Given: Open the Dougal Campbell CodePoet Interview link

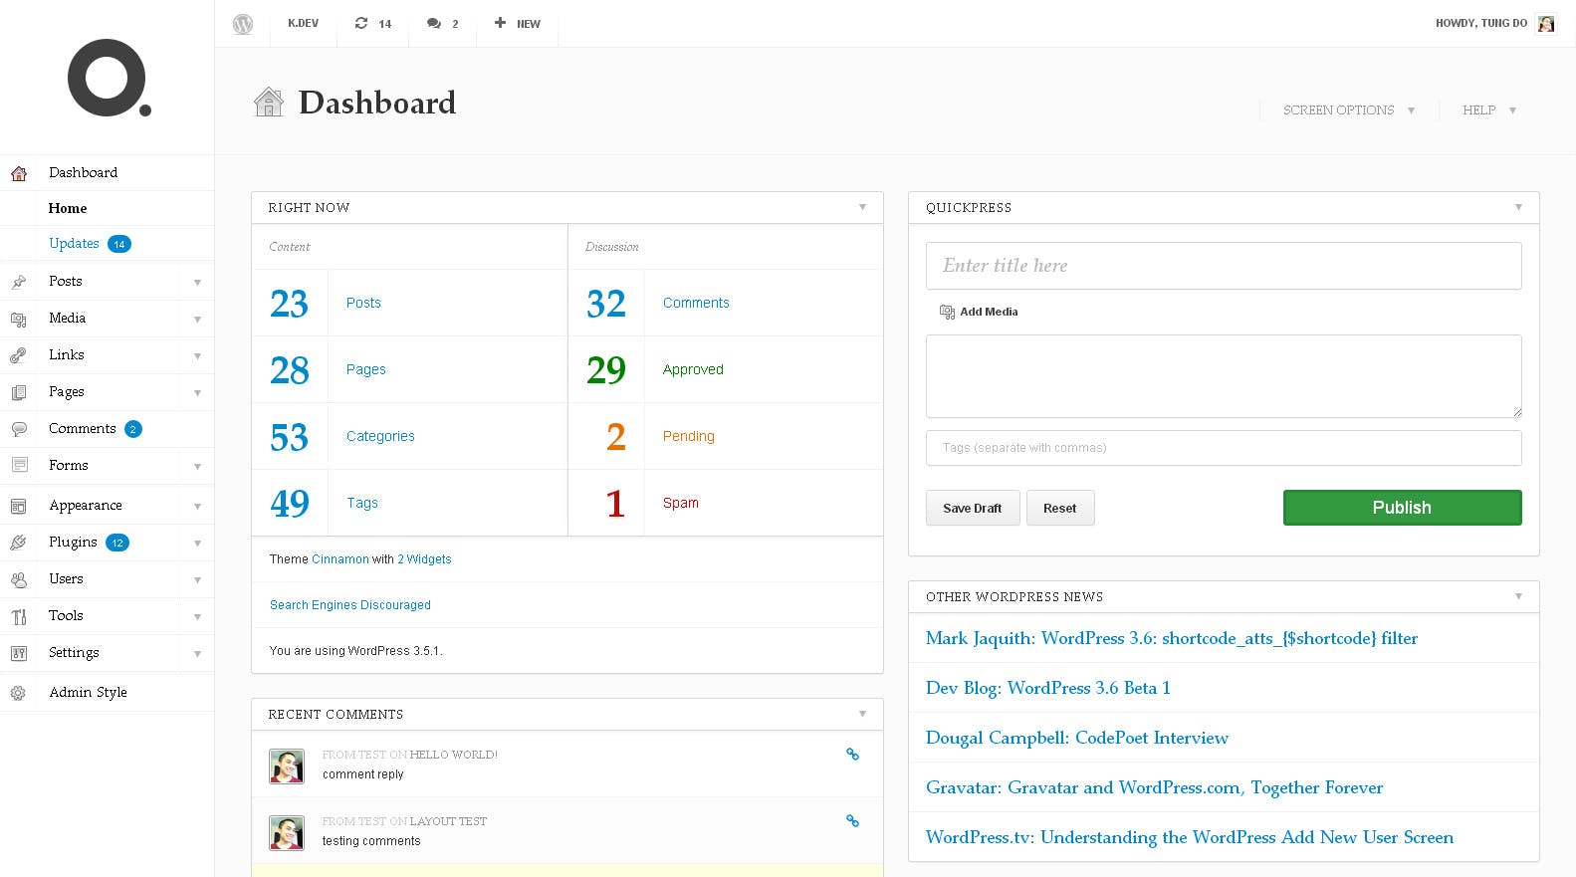Looking at the screenshot, I should pyautogui.click(x=1077, y=738).
